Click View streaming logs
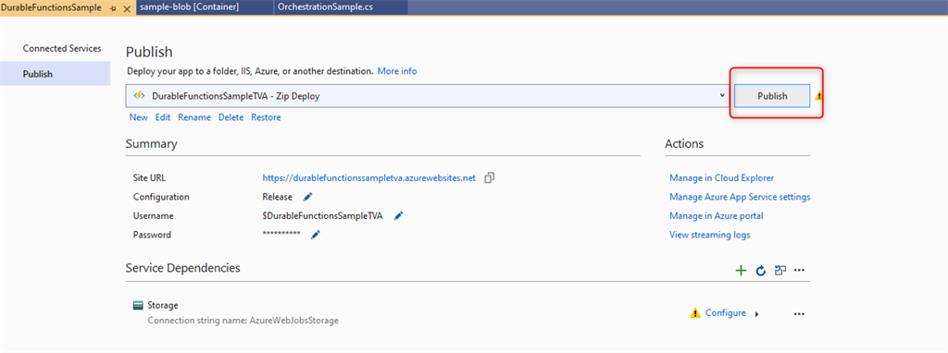Viewport: 948px width, 353px height. click(x=710, y=234)
